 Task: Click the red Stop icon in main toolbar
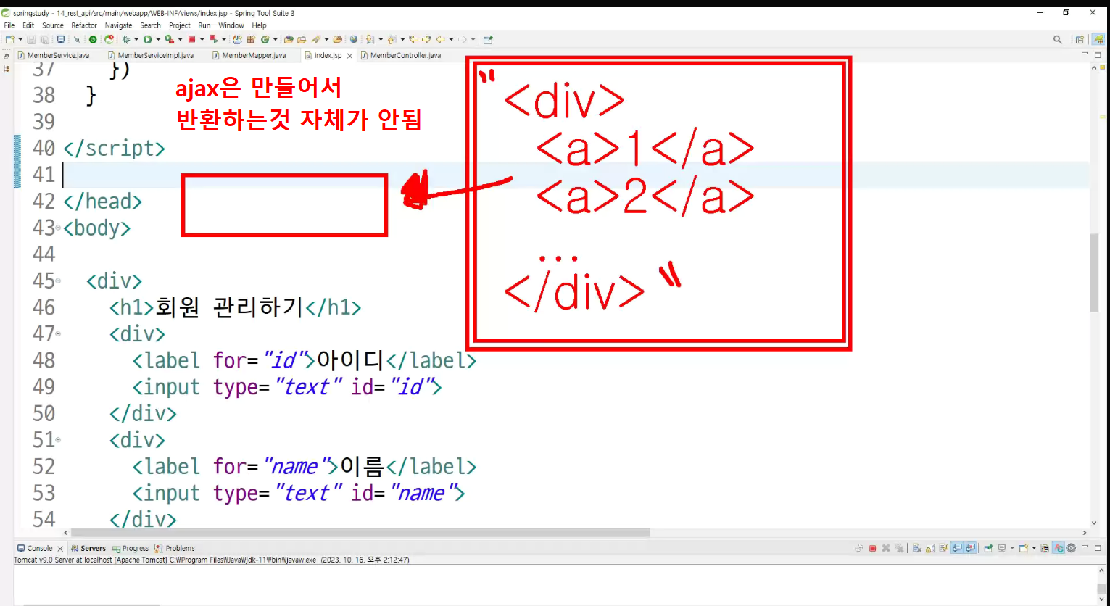(191, 40)
